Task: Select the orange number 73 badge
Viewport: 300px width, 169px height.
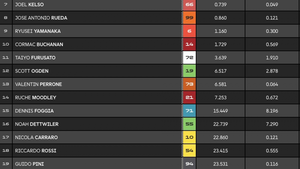Action: tap(189, 84)
